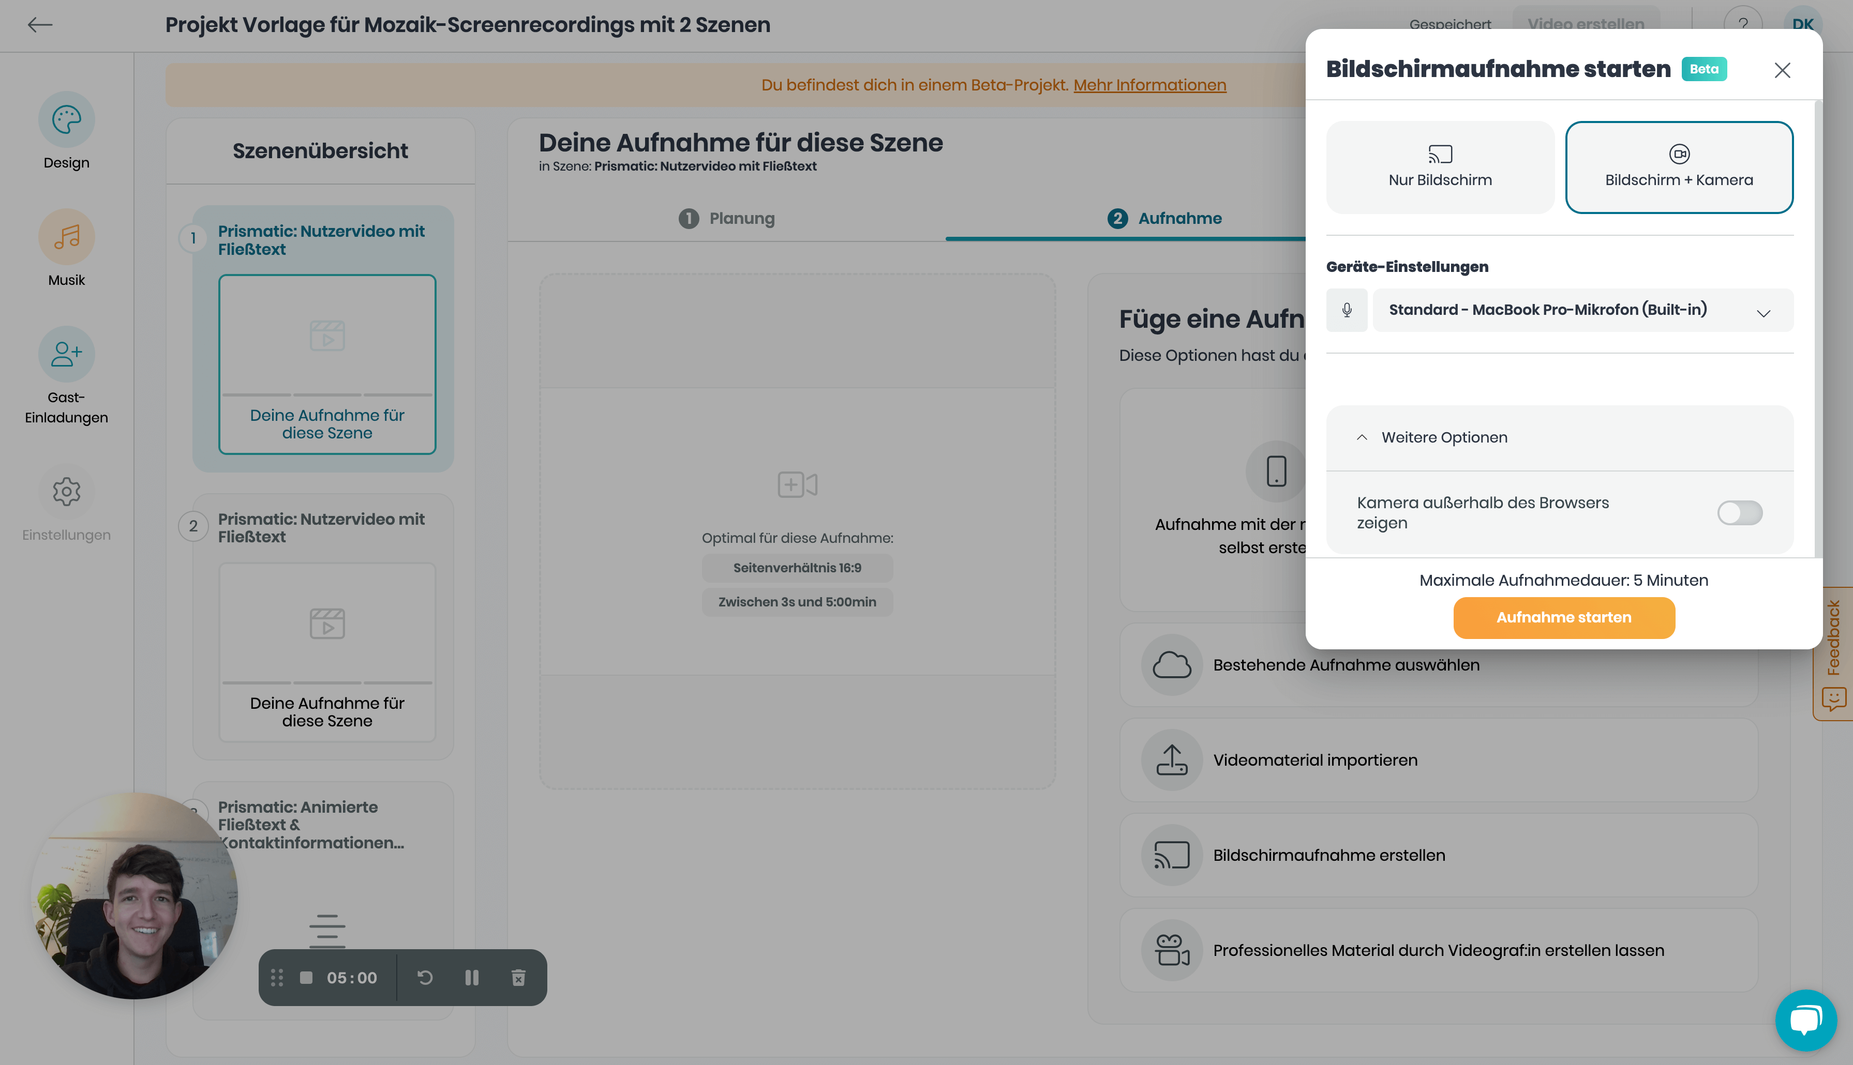Open the Musik sidebar icon
This screenshot has width=1853, height=1065.
click(67, 237)
